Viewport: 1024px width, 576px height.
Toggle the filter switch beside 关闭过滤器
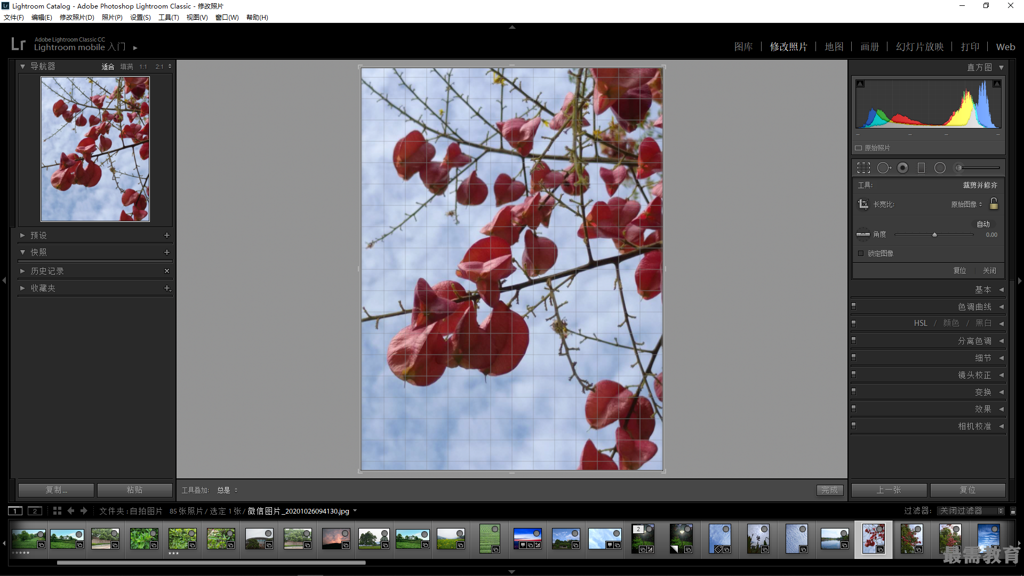coord(1013,511)
